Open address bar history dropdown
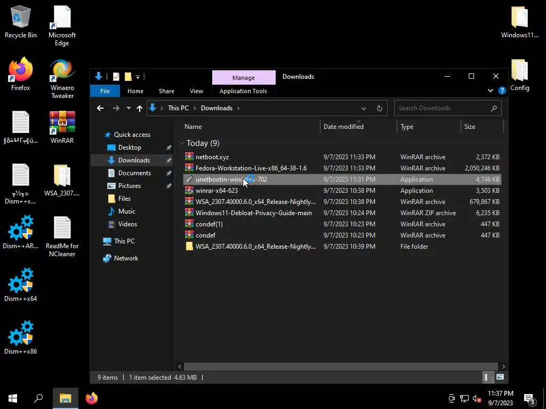 [363, 108]
